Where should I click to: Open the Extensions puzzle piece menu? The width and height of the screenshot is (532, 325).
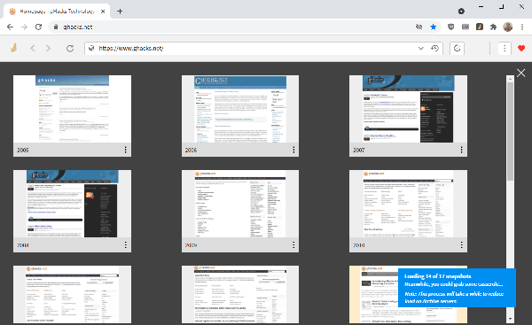[493, 27]
